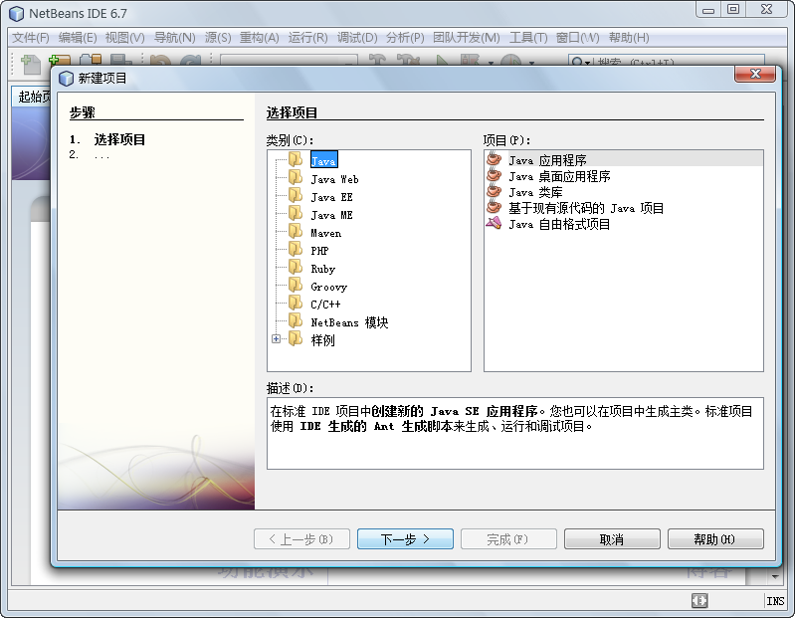Click the PHP category folder icon

pyautogui.click(x=296, y=251)
